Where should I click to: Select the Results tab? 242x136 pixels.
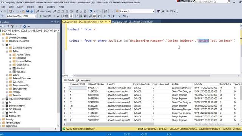(69, 80)
